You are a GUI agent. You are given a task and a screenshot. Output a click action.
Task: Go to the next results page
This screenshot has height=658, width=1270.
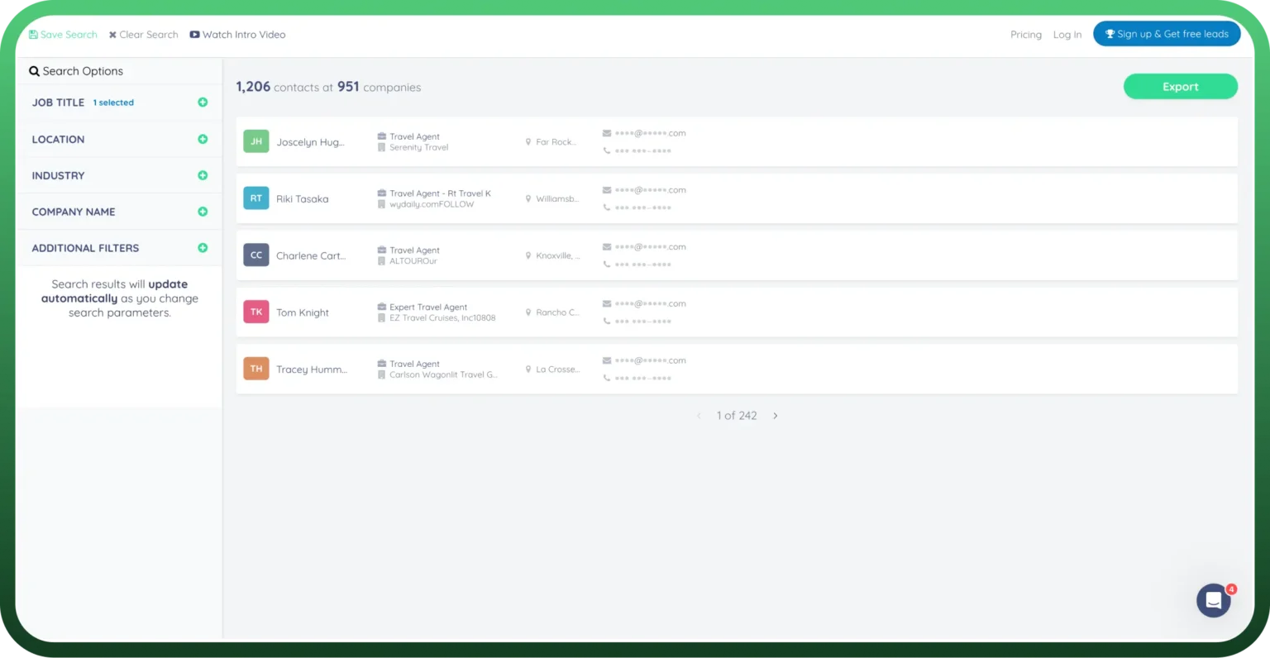775,416
